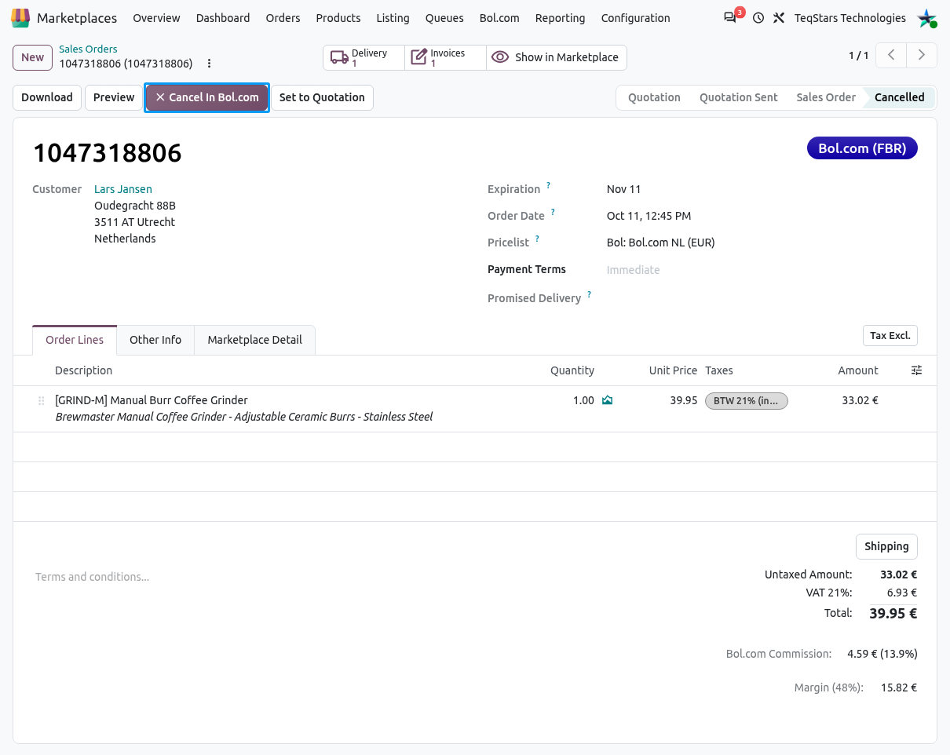The image size is (950, 755).
Task: Click the quantity 1.00 cell
Action: (583, 400)
